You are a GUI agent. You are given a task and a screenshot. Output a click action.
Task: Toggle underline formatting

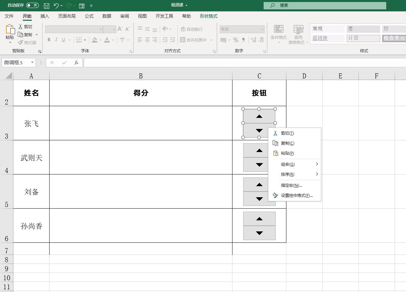coord(63,40)
